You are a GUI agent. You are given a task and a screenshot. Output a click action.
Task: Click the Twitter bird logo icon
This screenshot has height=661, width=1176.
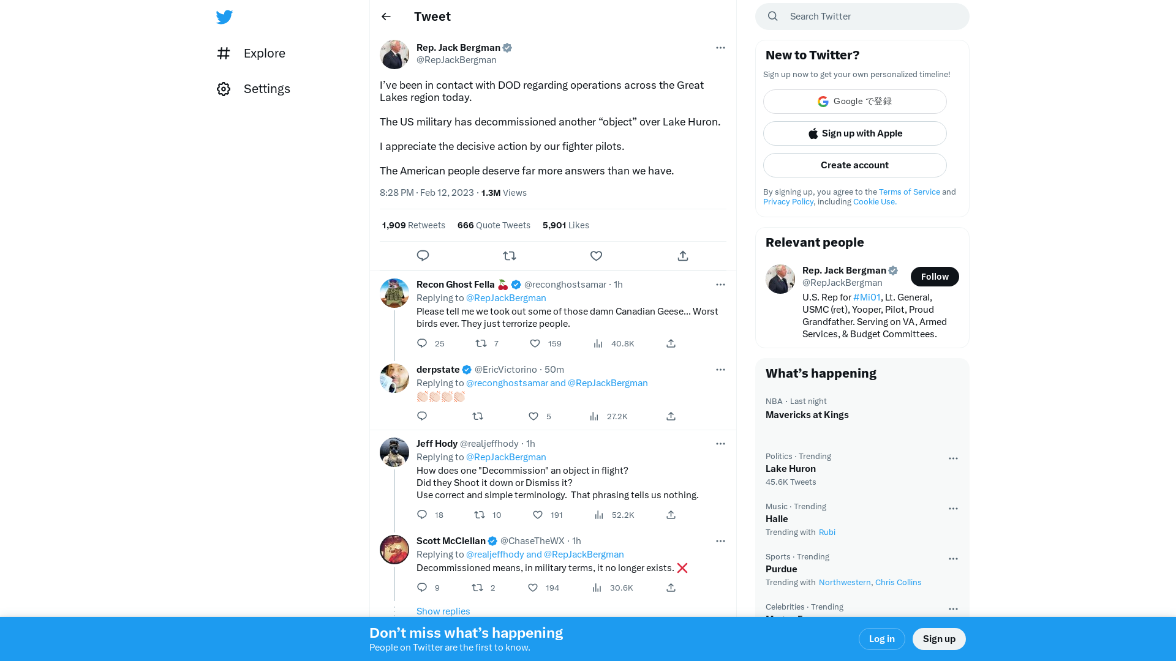point(225,17)
